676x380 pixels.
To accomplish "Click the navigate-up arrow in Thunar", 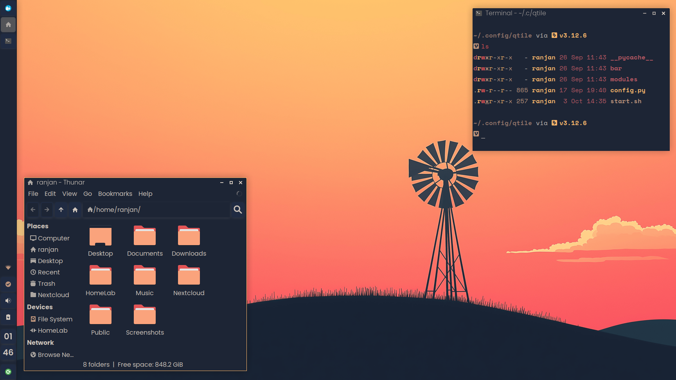I will click(x=61, y=210).
